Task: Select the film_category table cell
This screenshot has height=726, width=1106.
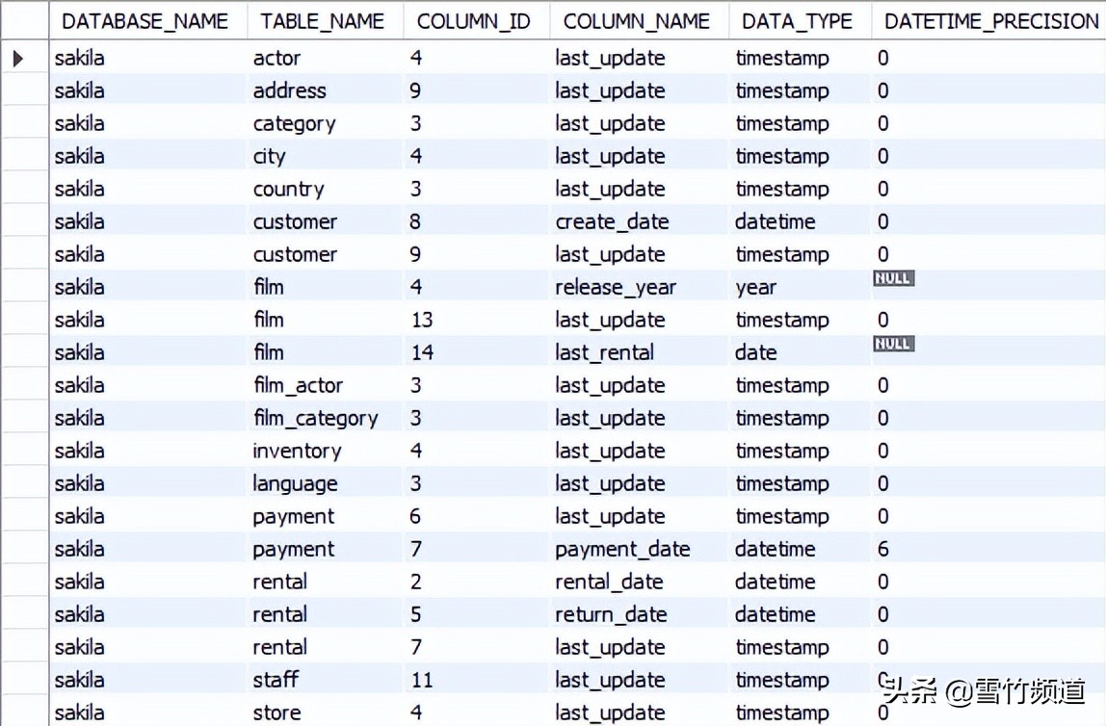Action: pos(315,418)
